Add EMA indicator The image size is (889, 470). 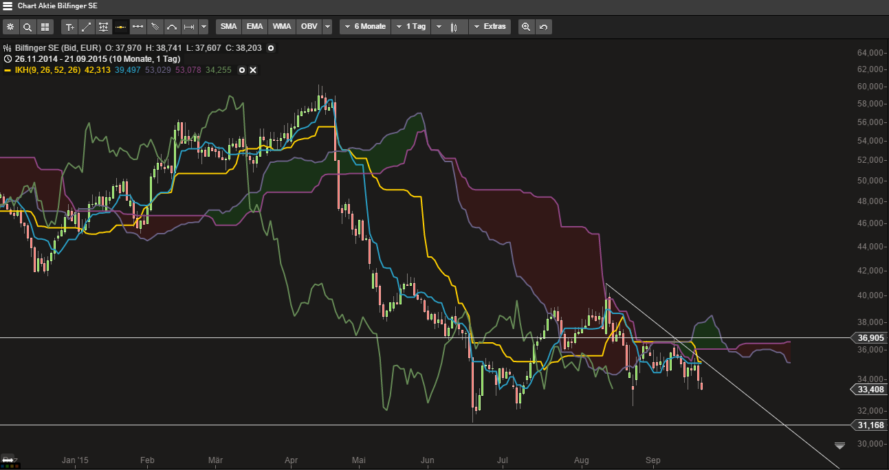point(255,27)
